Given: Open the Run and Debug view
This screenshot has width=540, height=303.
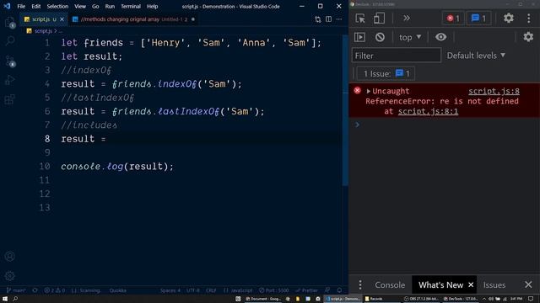Looking at the screenshot, I should (x=10, y=81).
